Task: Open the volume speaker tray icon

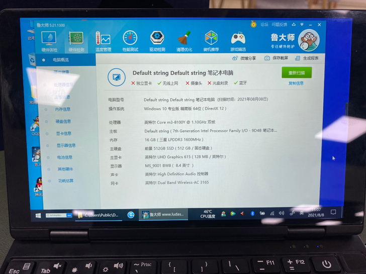Action: (282, 213)
